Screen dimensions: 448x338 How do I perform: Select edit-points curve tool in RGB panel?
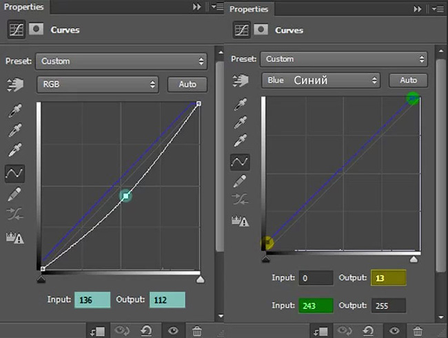[x=14, y=173]
